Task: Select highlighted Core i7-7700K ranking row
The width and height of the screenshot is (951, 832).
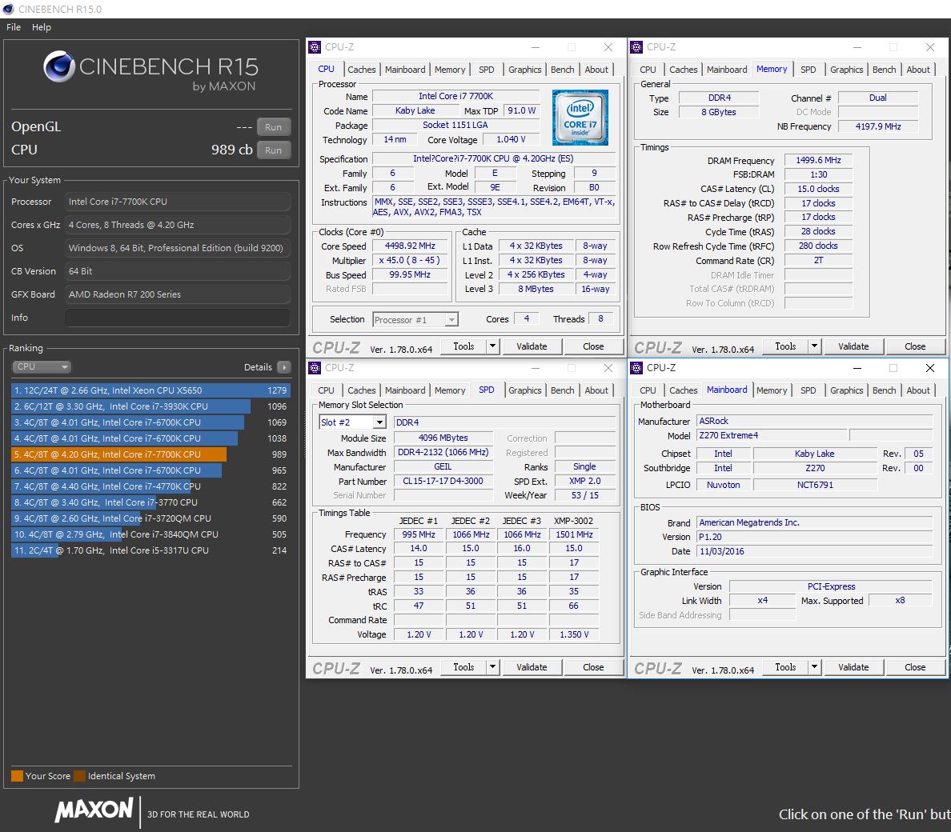Action: tap(150, 454)
